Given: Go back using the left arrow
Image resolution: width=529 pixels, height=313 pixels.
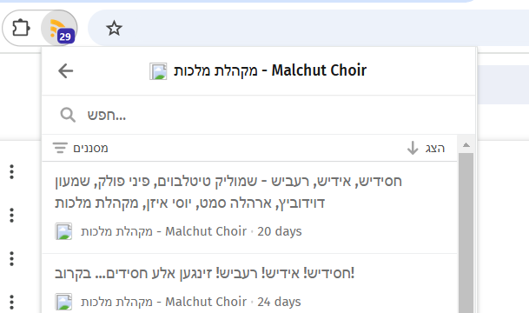Looking at the screenshot, I should 65,71.
